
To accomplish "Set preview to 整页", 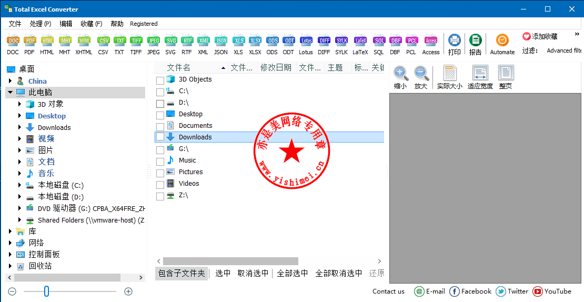I will 506,77.
